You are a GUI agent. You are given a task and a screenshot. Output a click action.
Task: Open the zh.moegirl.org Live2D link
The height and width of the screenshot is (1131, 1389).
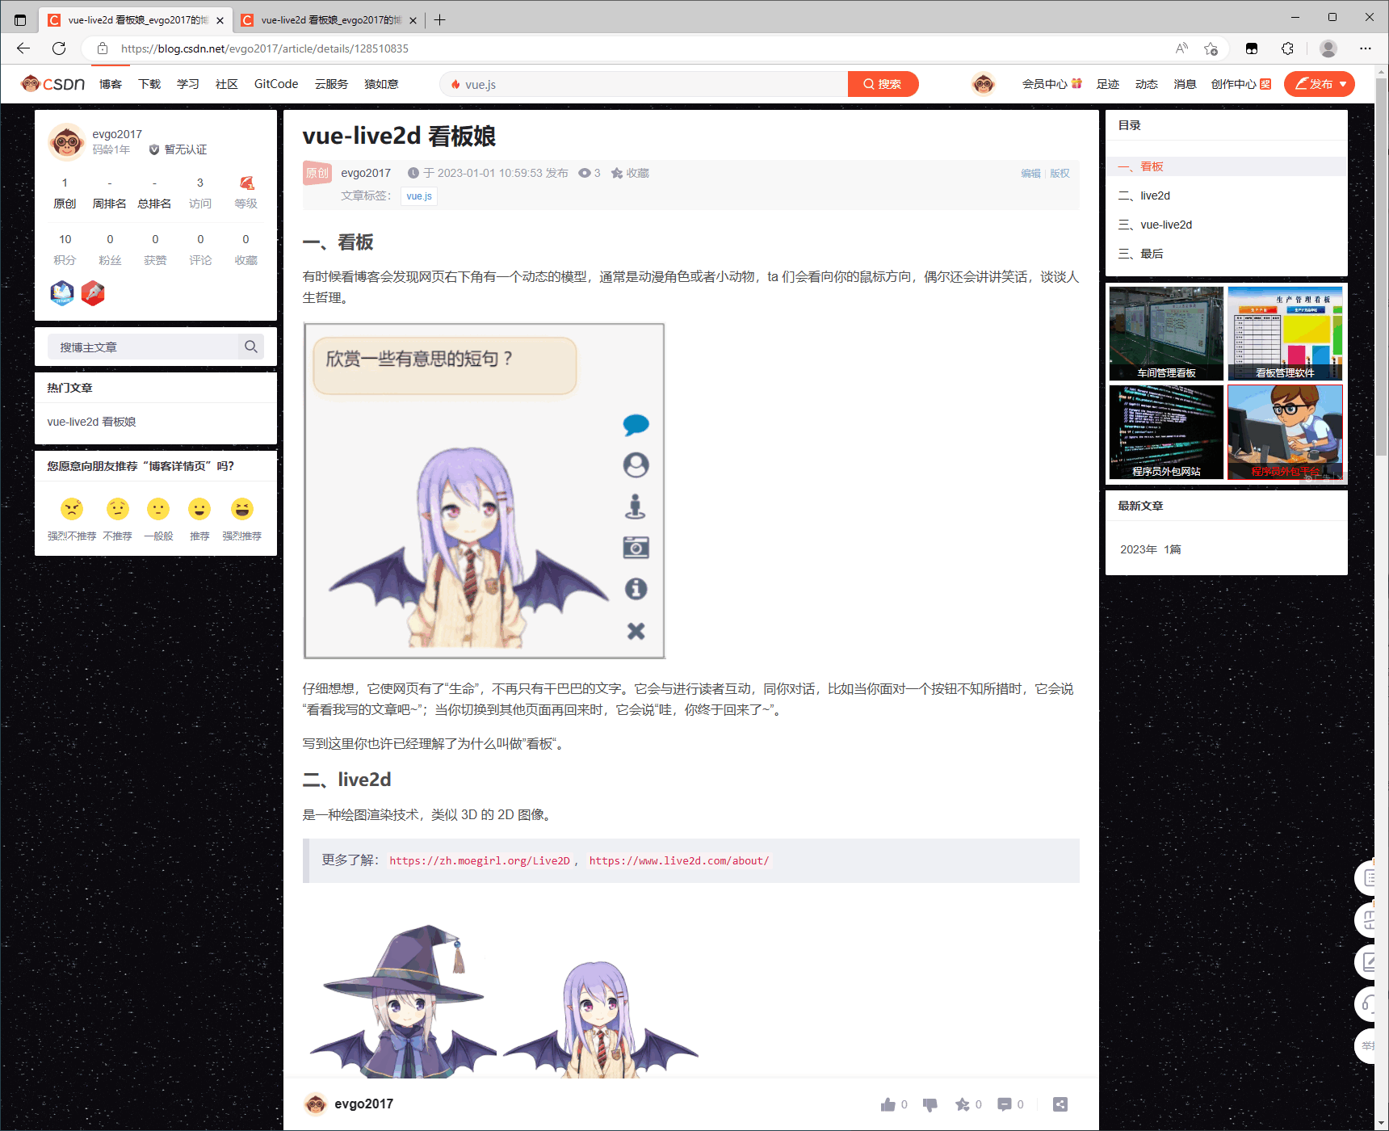pos(480,860)
